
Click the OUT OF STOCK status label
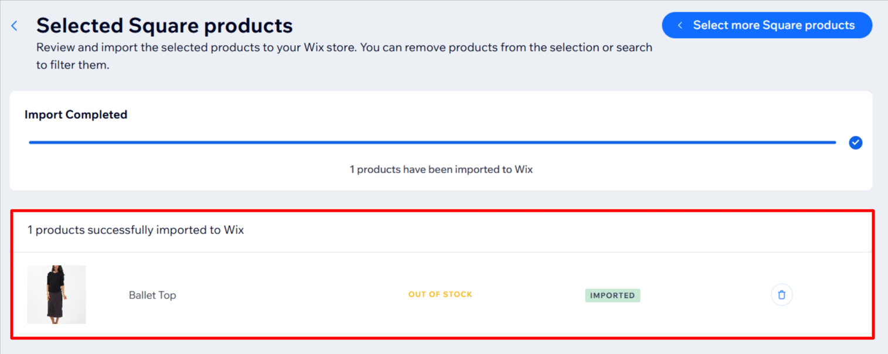coord(440,294)
